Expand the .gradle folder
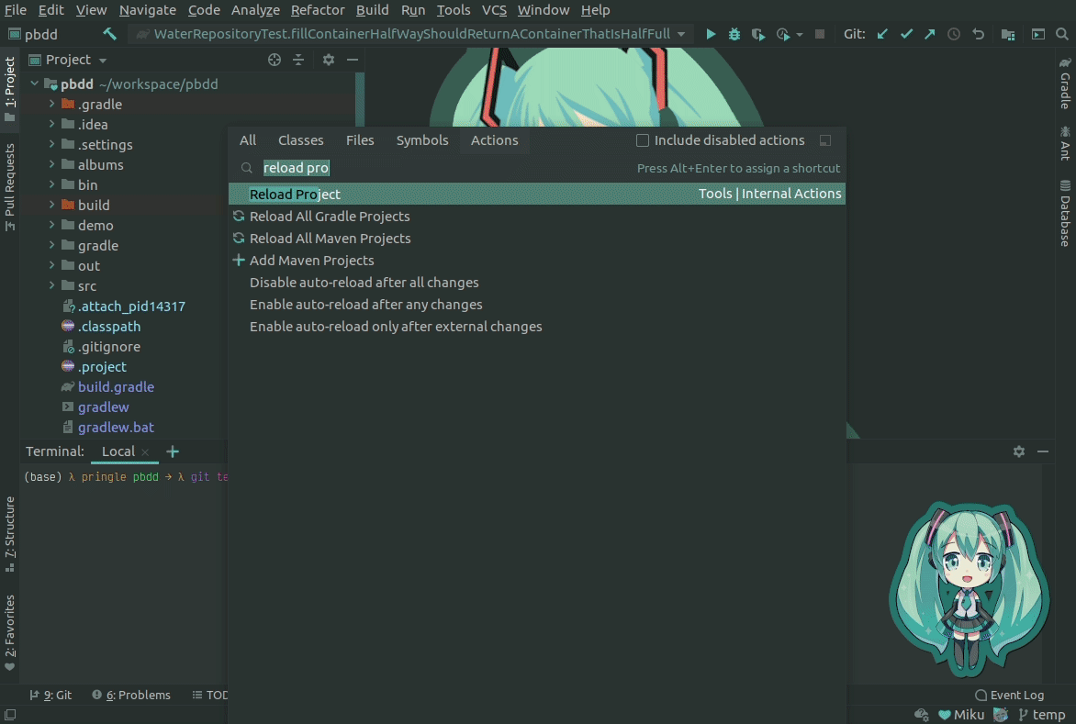Screen dimensions: 1076x724 51,104
